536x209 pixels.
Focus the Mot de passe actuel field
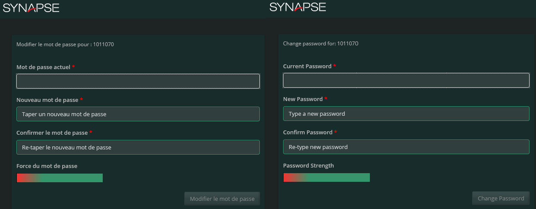[138, 81]
